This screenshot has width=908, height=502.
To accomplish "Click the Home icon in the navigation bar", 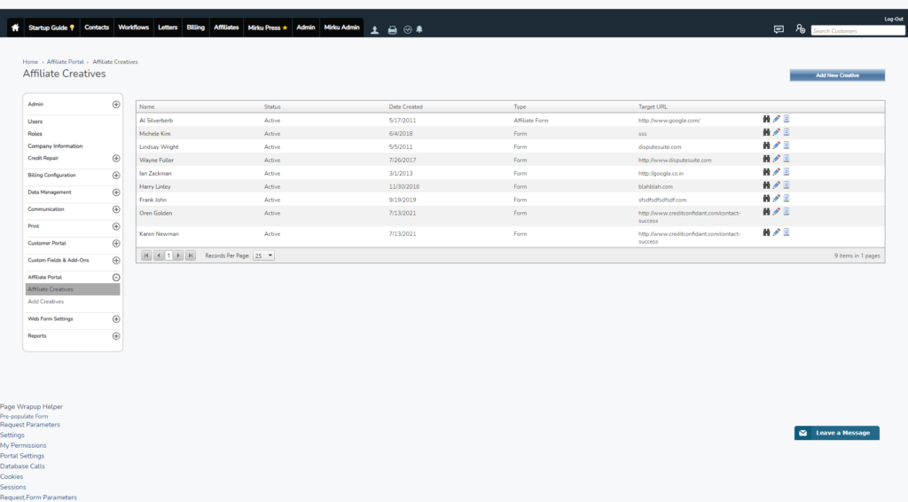I will 15,27.
